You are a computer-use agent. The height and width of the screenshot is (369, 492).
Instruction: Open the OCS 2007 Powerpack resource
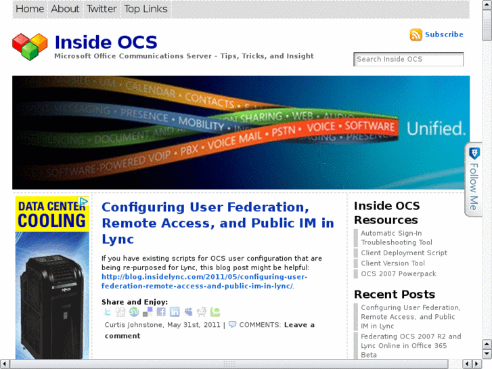399,274
